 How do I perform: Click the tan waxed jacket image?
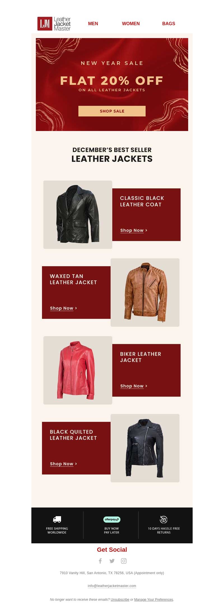145,293
